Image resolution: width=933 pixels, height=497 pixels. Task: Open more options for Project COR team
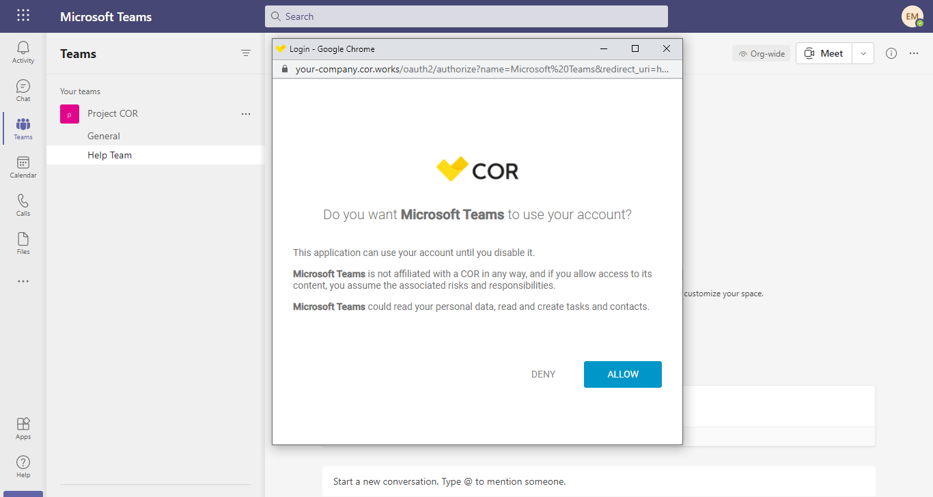pyautogui.click(x=246, y=114)
